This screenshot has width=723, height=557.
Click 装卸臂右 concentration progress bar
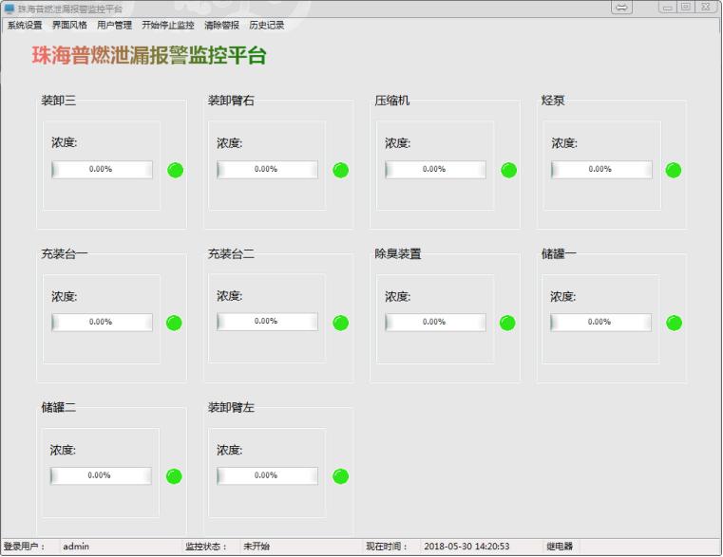click(x=267, y=169)
